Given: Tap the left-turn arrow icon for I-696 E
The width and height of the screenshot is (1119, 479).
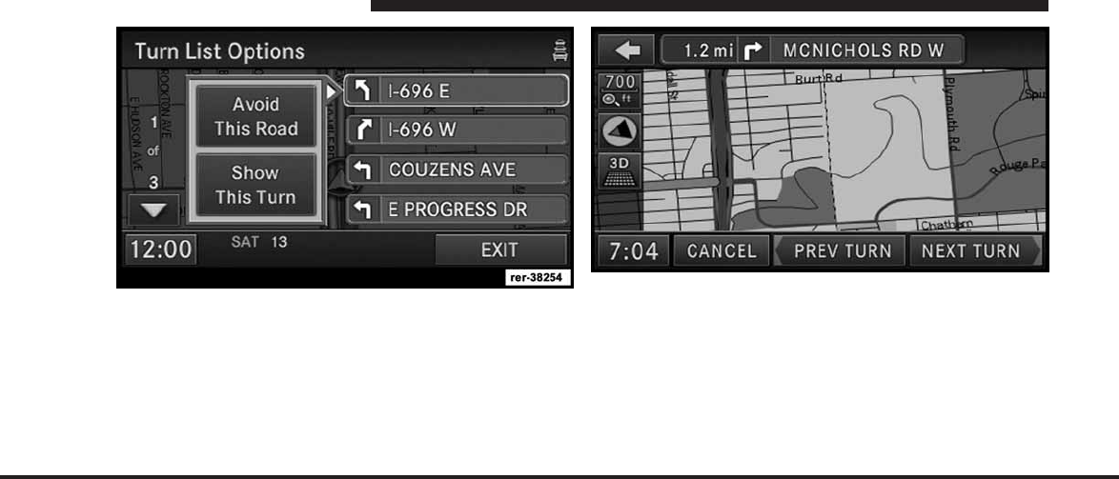Looking at the screenshot, I should 363,91.
